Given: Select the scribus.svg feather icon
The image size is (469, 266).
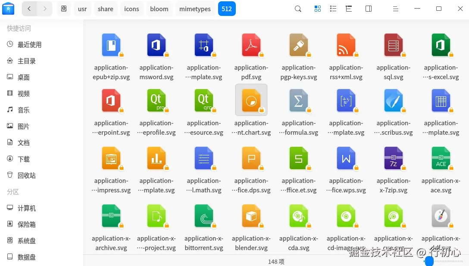Looking at the screenshot, I should pos(393,101).
